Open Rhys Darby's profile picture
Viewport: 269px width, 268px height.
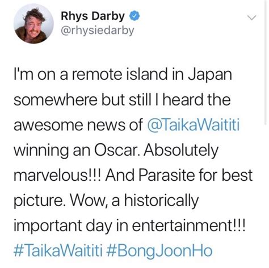[x=33, y=24]
